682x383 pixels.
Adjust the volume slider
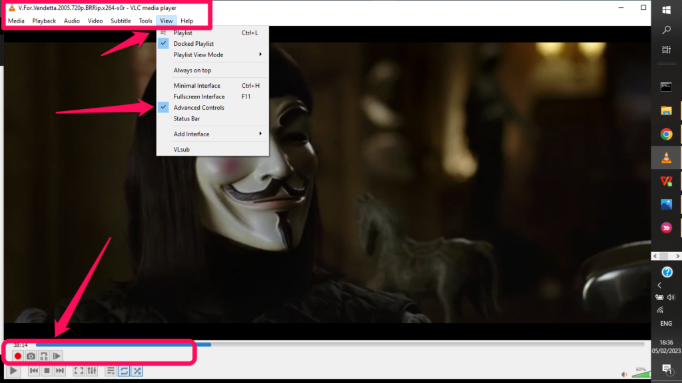[x=641, y=374]
